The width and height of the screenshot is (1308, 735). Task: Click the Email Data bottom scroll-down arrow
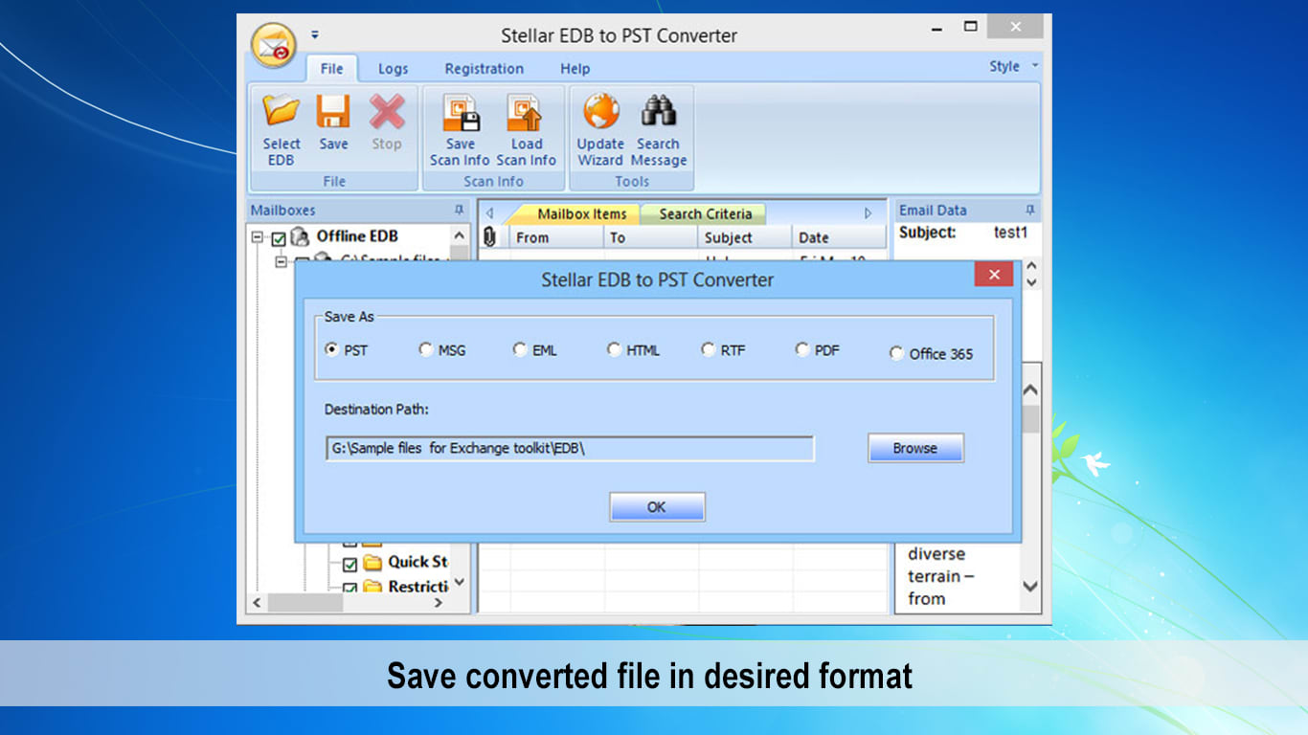click(1030, 587)
